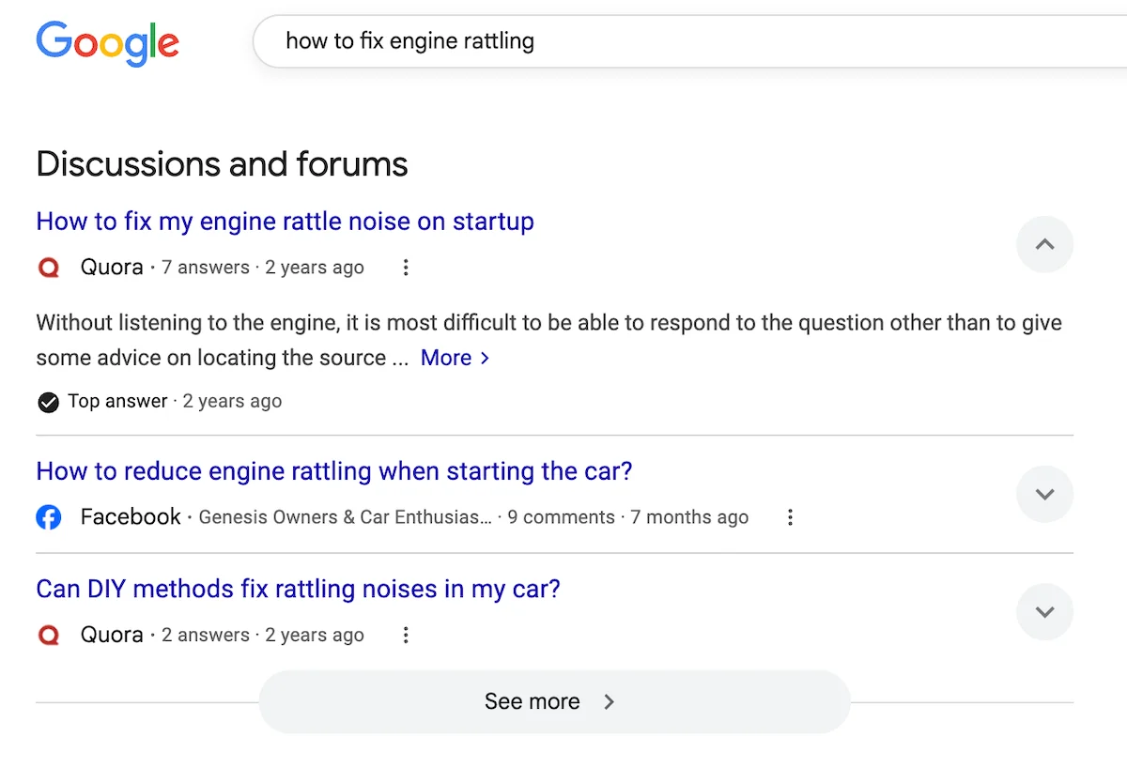This screenshot has width=1127, height=783.
Task: Open the three-dot menu on the Facebook result
Action: 790,516
